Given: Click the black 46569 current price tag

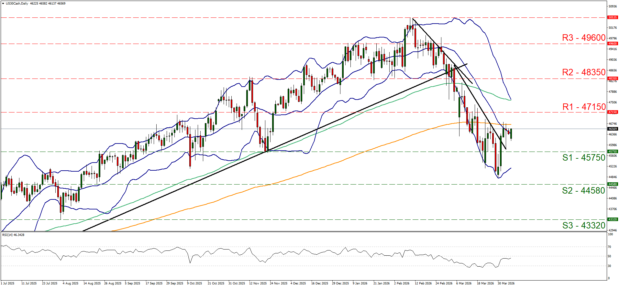Looking at the screenshot, I should pyautogui.click(x=613, y=129).
